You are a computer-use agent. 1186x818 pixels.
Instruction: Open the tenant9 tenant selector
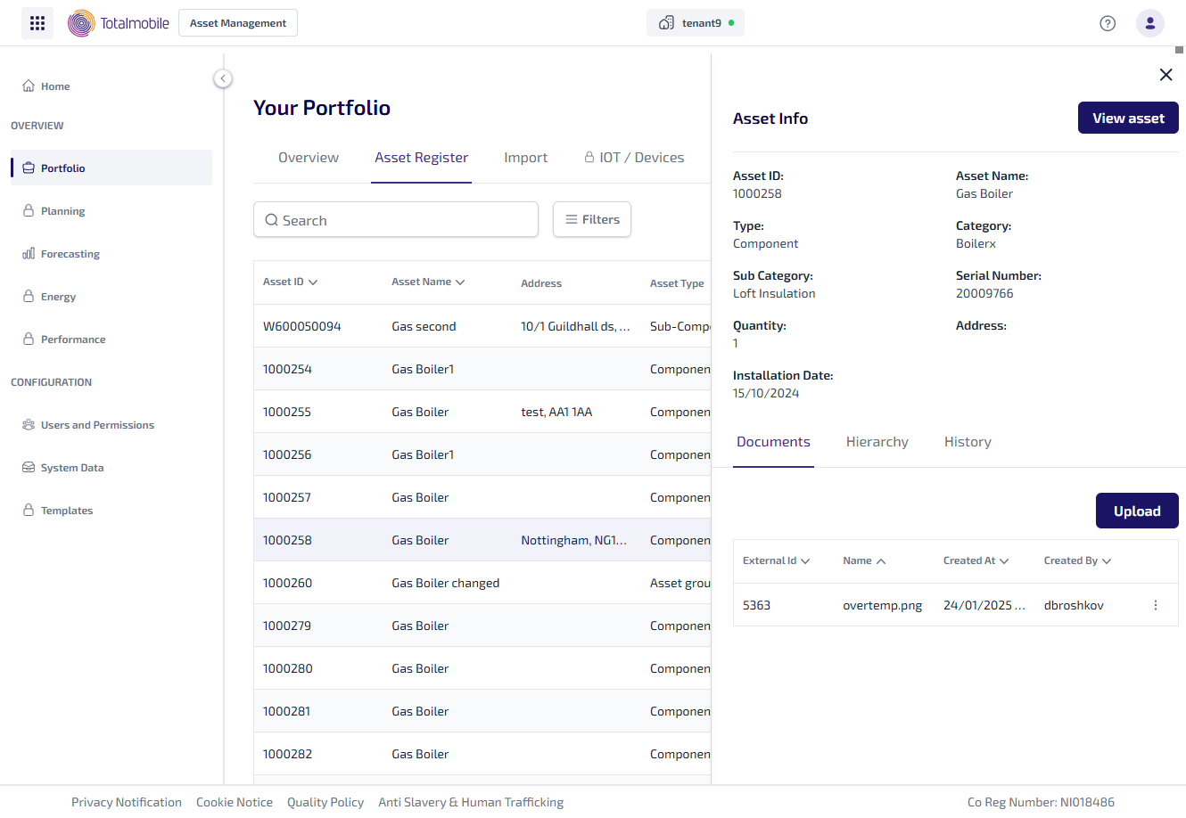[696, 23]
